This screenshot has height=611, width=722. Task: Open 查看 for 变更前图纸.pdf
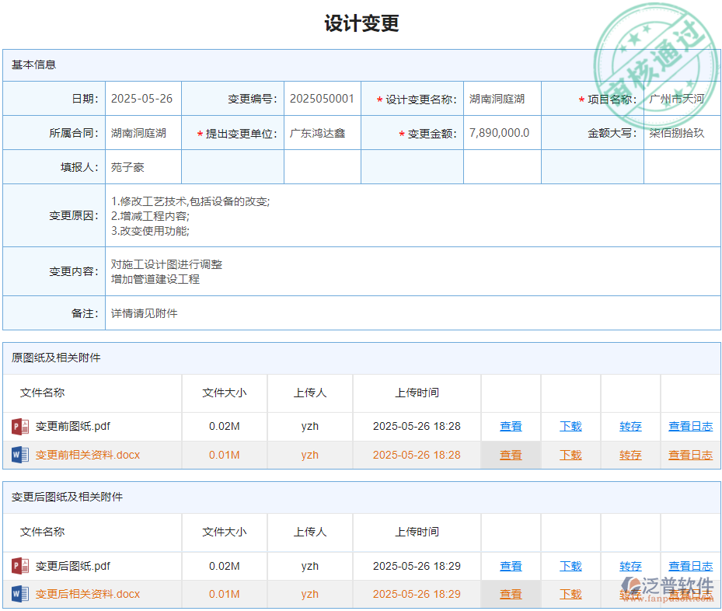pyautogui.click(x=511, y=426)
